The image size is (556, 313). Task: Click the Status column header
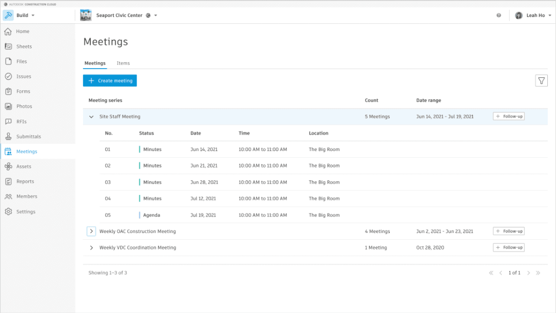click(147, 133)
